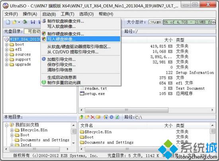
Task: Click the 可启动 disc directory field
Action: click(32, 31)
